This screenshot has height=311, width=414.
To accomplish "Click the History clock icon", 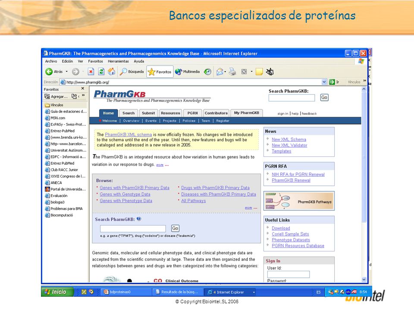I will 207,72.
